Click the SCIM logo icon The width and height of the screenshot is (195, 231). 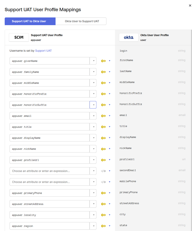click(19, 38)
